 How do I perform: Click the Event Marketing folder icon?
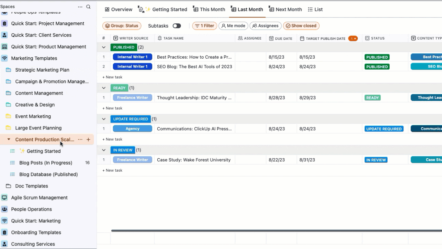[x=8, y=116]
